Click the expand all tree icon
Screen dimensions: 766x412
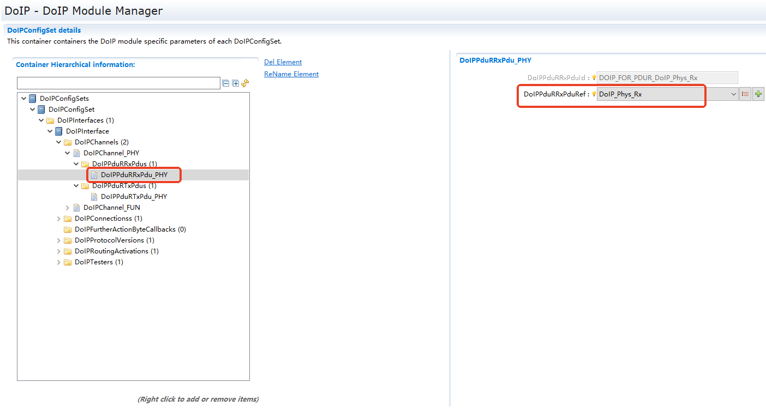click(x=236, y=83)
